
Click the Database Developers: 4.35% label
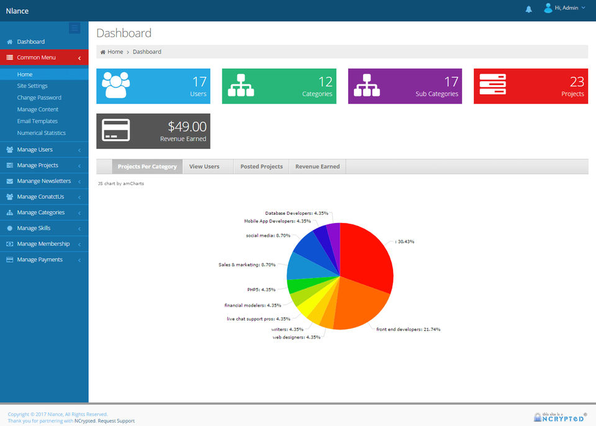coord(297,214)
